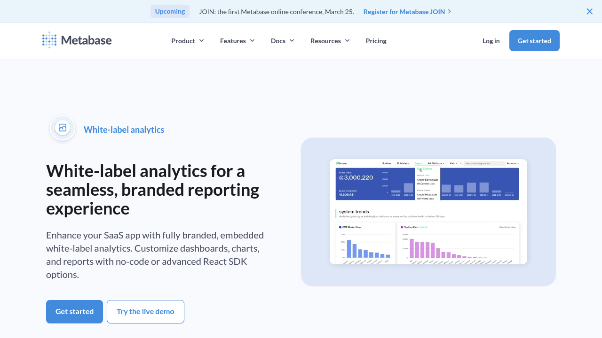Go to the Pricing page
The height and width of the screenshot is (338, 602).
[x=376, y=41]
